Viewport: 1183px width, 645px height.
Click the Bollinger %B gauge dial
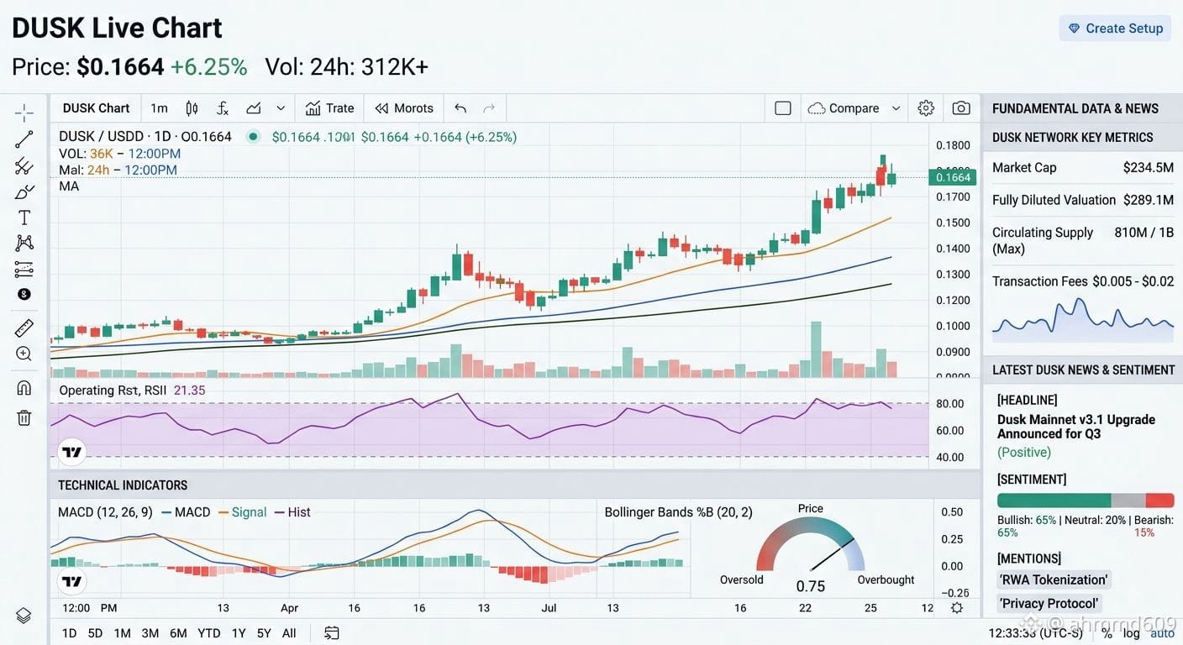811,546
